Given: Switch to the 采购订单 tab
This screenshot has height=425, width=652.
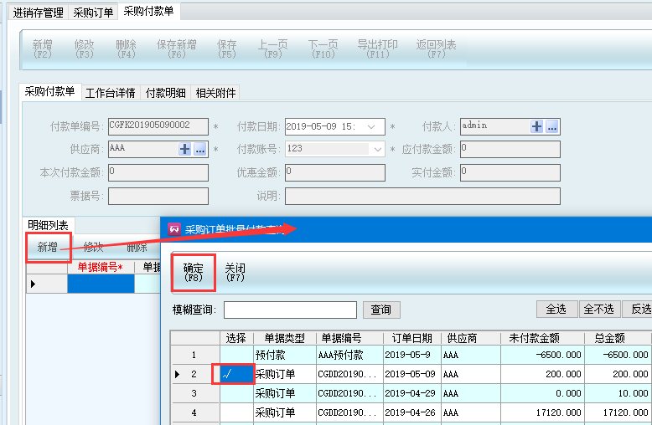Looking at the screenshot, I should tap(93, 13).
